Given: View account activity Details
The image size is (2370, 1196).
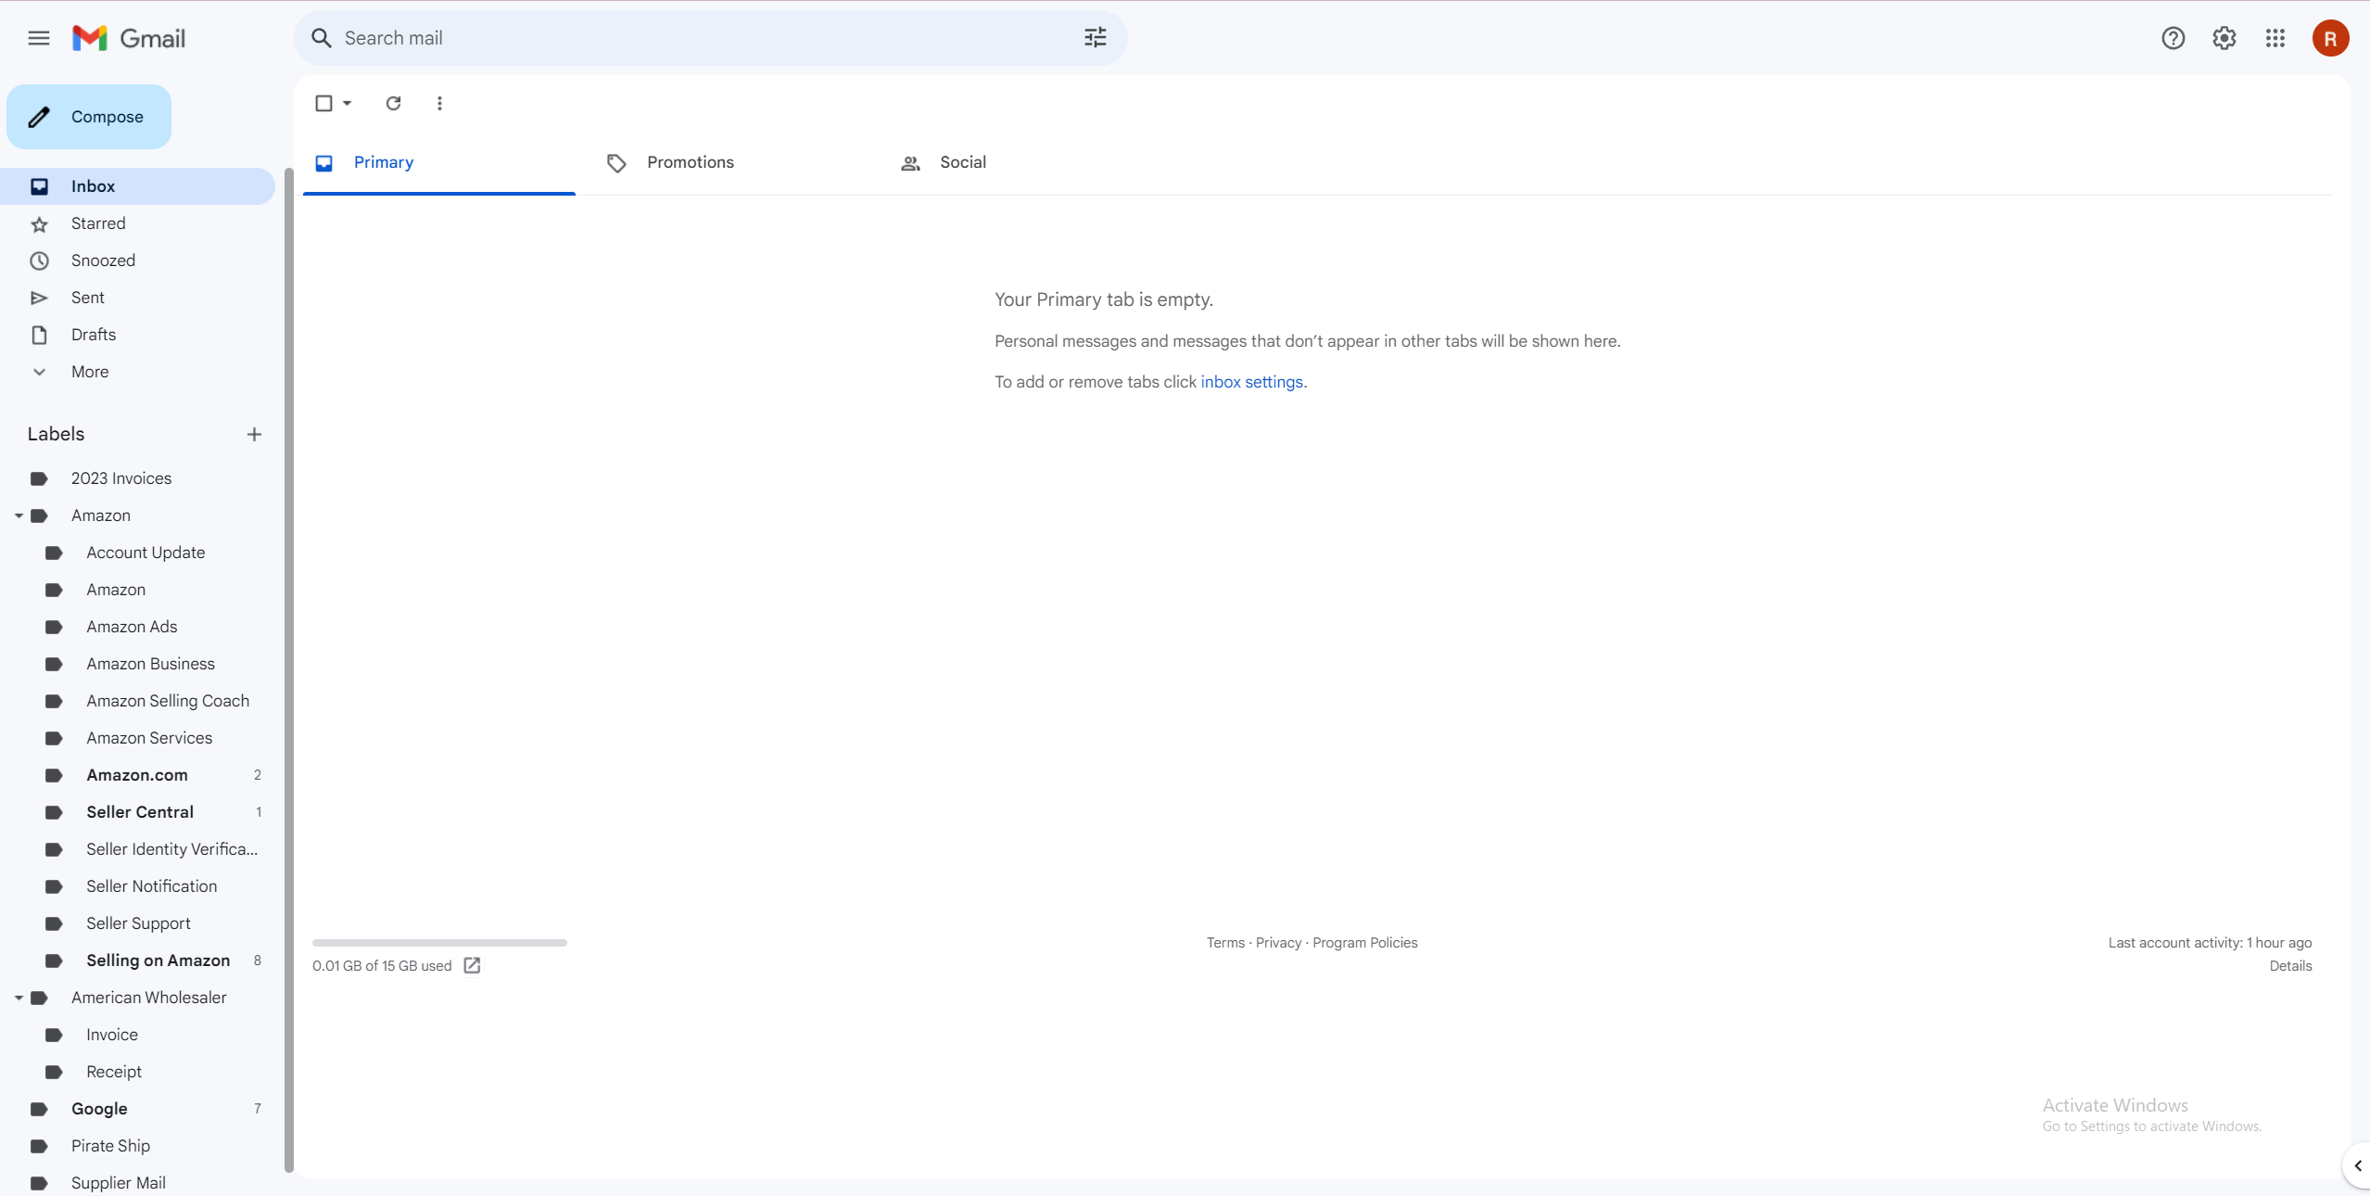Looking at the screenshot, I should click(2290, 966).
